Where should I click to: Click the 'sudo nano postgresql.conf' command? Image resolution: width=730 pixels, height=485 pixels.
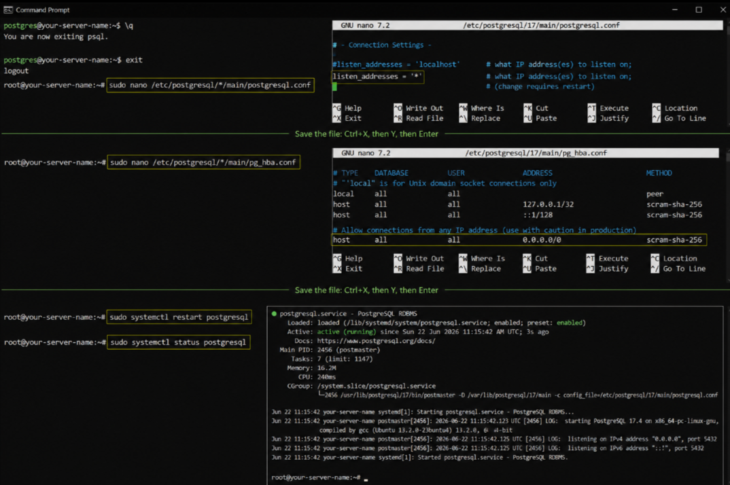pos(210,85)
